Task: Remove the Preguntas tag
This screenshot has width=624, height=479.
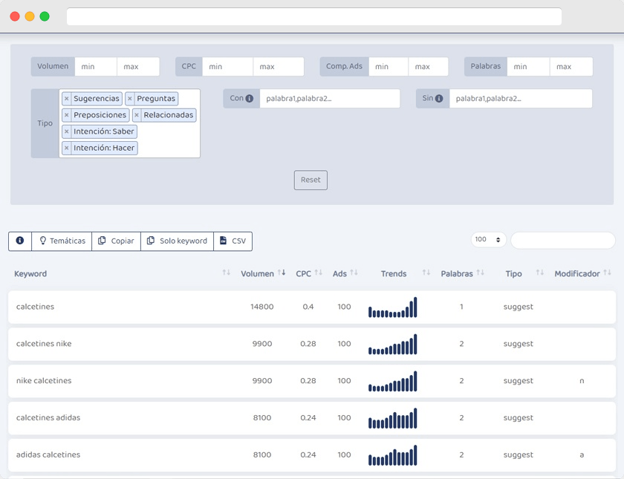Action: click(x=130, y=99)
